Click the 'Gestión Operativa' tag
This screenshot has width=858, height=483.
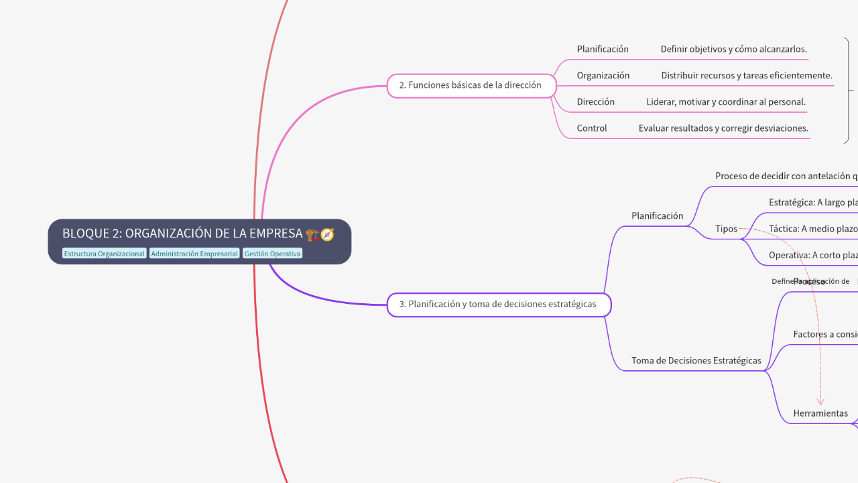point(271,253)
